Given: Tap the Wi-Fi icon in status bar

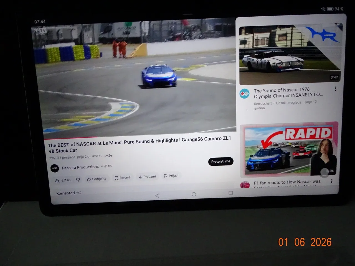Looking at the screenshot, I should (323, 9).
